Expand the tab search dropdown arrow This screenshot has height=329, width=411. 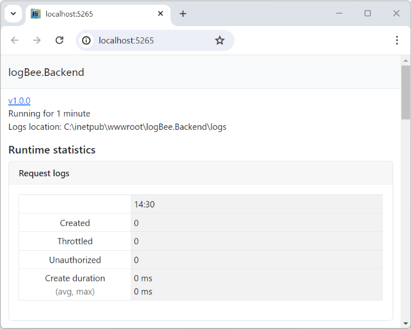(13, 14)
